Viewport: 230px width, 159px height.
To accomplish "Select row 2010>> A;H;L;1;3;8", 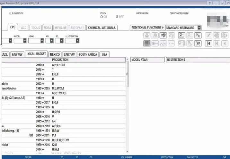I will pos(64,65).
